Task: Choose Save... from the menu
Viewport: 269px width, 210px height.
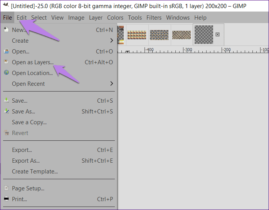Action: click(59, 101)
